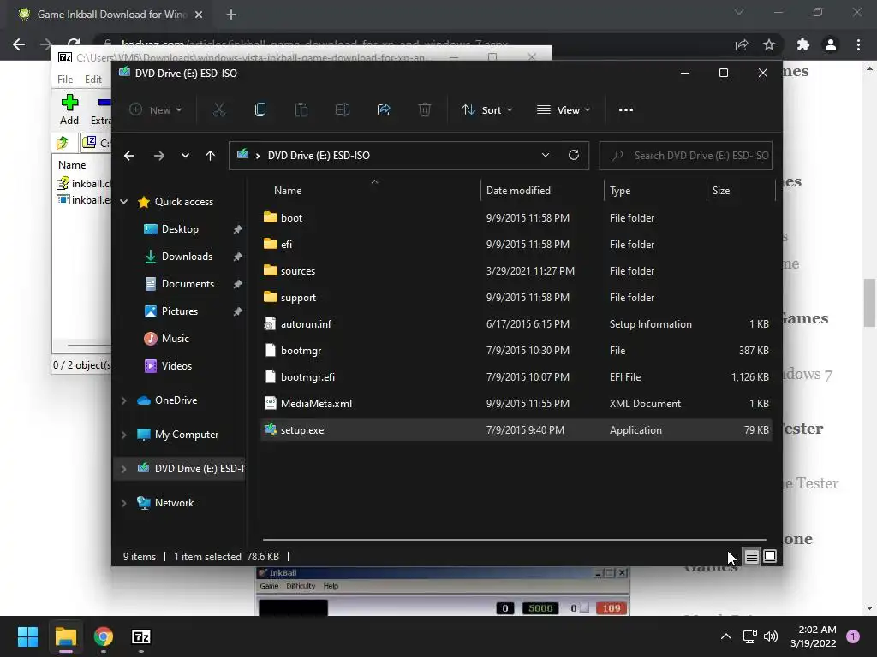Viewport: 877px width, 657px height.
Task: Click the Share icon in Explorer toolbar
Action: coord(384,110)
